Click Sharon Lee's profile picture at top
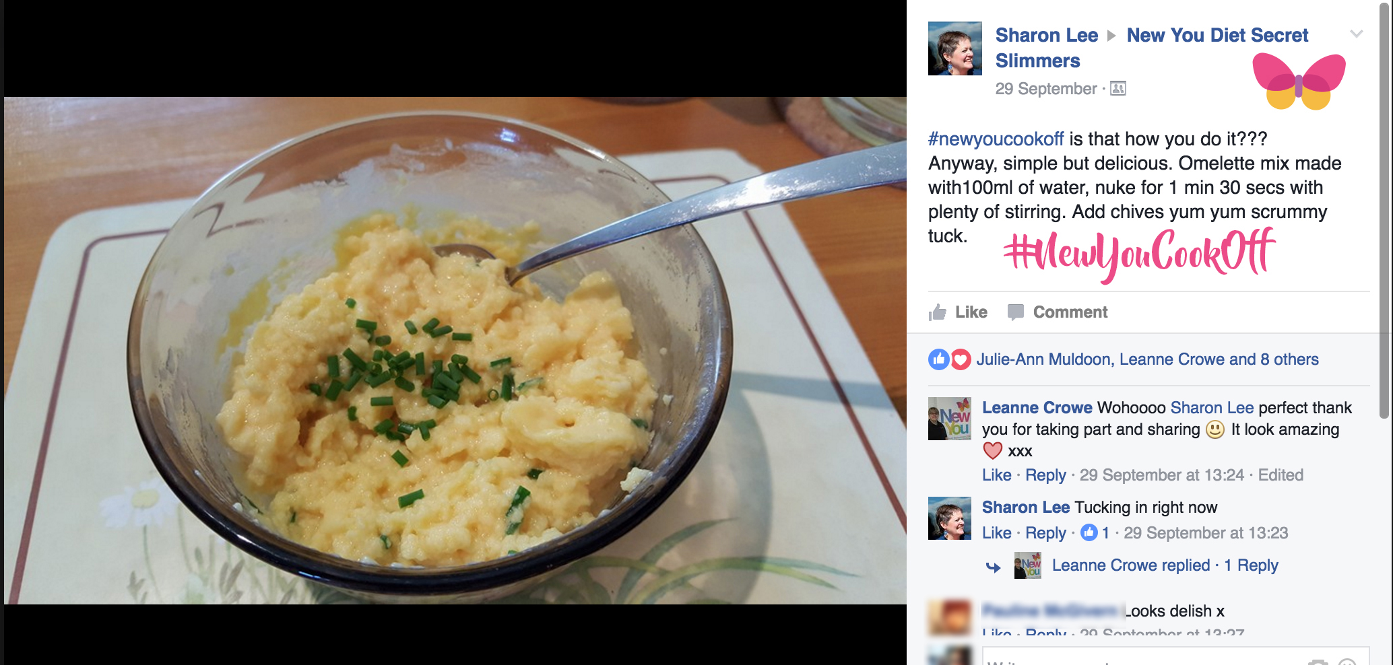The image size is (1393, 665). 955,48
